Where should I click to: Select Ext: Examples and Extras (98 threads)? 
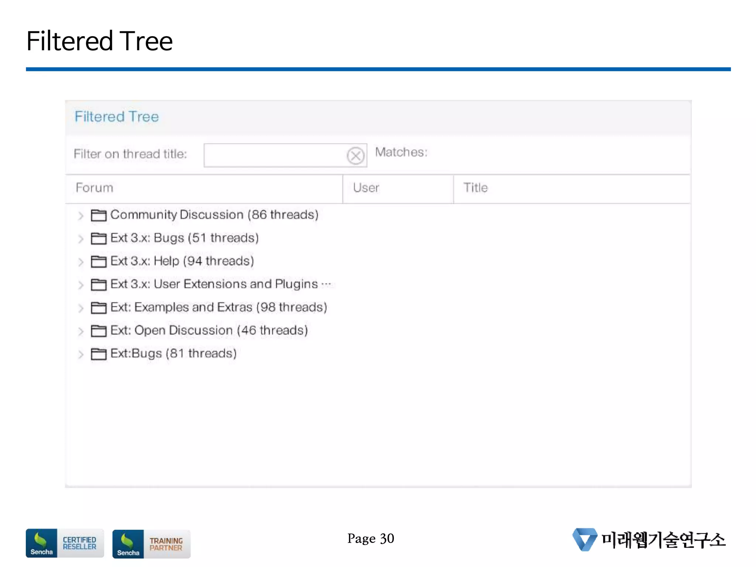click(219, 307)
